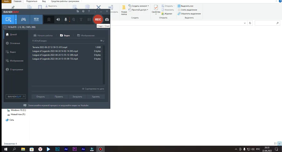Toggle speaker sound recording in Bandicam
The width and height of the screenshot is (282, 152).
[58, 19]
